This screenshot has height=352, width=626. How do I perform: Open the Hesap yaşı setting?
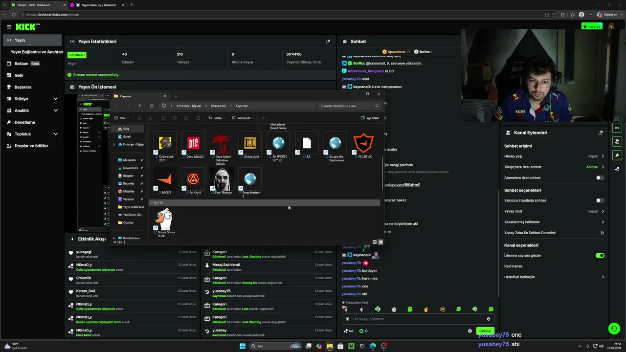(x=554, y=156)
